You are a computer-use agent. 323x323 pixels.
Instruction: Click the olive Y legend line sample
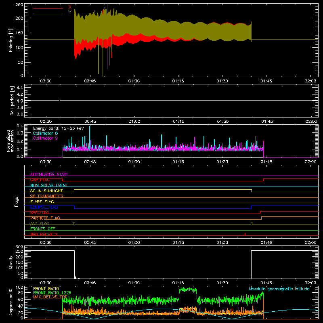tap(48, 14)
